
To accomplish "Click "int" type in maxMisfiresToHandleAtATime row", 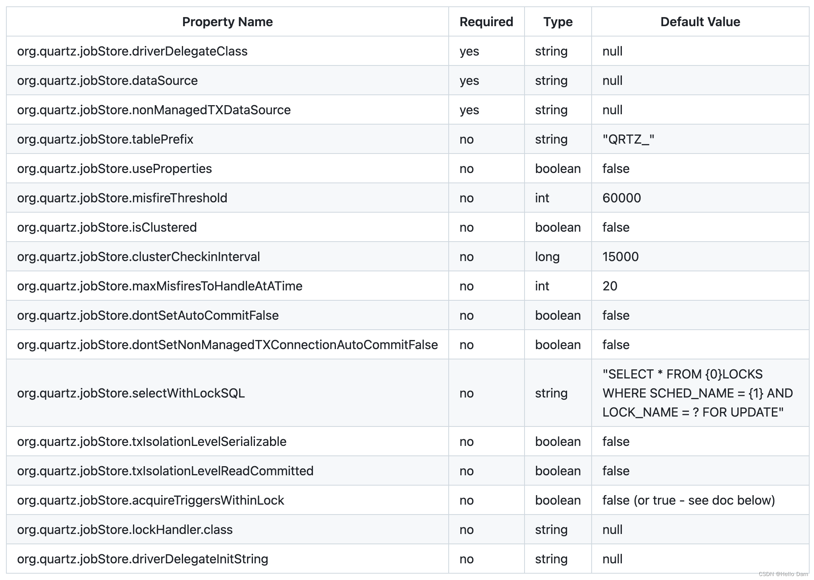I will (542, 286).
